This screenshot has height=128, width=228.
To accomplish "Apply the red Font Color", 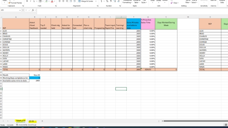I will (x=52, y=1).
